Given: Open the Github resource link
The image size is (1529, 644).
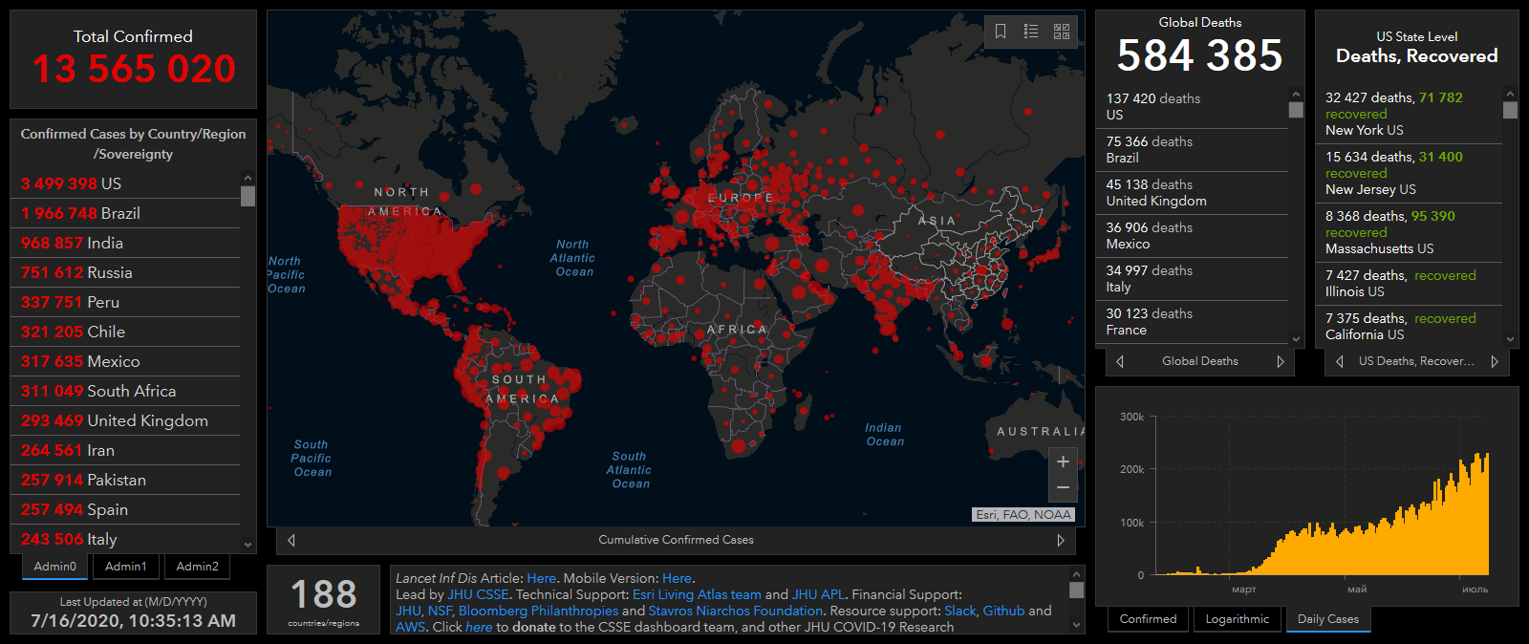Looking at the screenshot, I should click(1003, 611).
